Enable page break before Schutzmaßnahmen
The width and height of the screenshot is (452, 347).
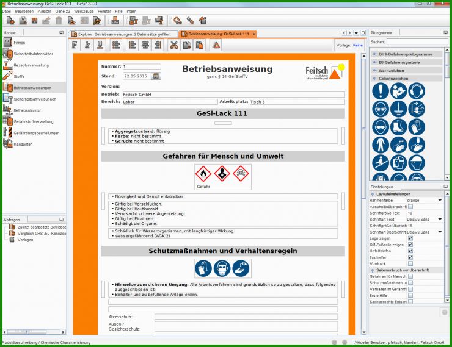pyautogui.click(x=410, y=282)
